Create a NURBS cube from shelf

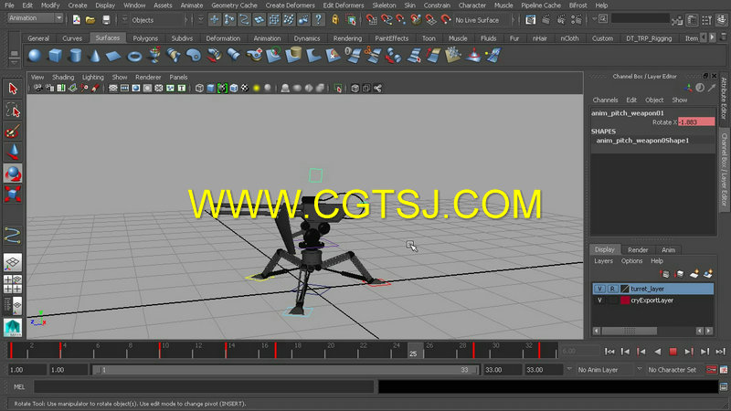pyautogui.click(x=55, y=56)
